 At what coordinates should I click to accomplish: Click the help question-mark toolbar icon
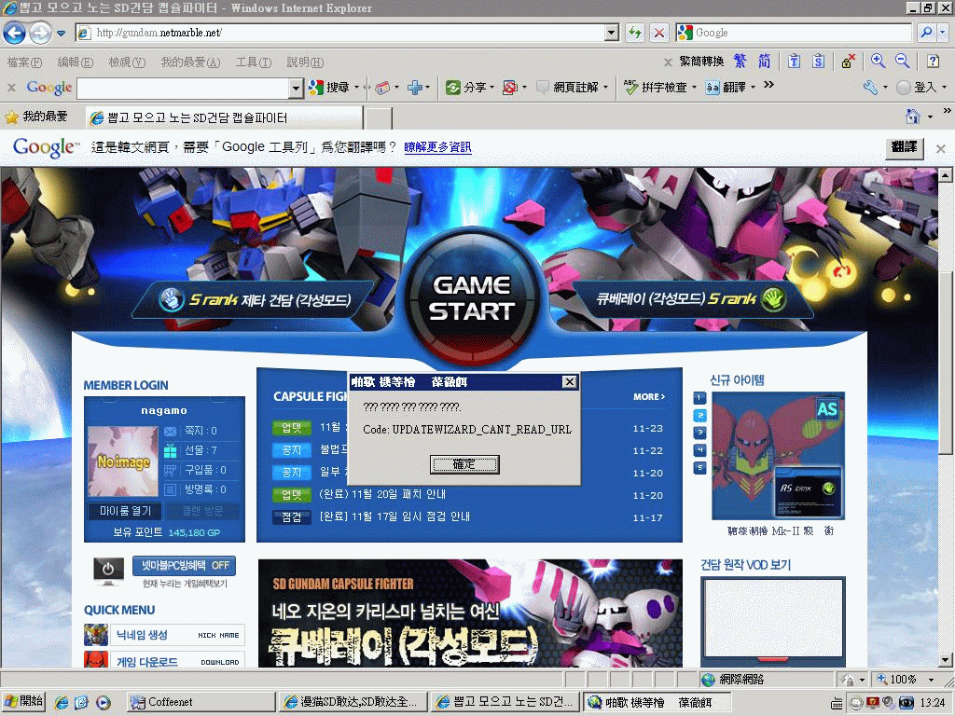tap(933, 61)
